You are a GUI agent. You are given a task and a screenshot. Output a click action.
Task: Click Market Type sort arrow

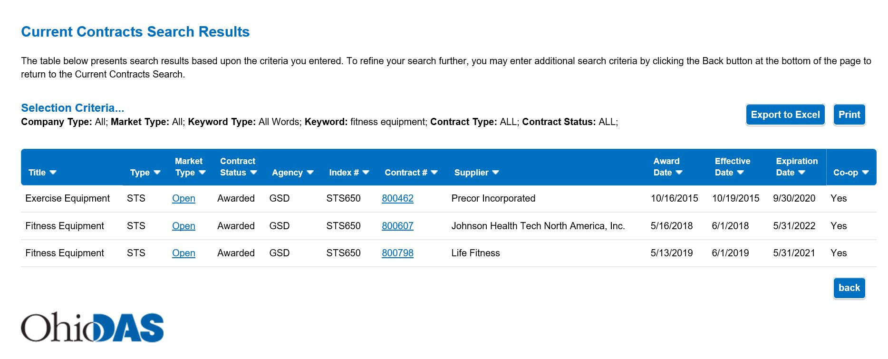(x=202, y=173)
